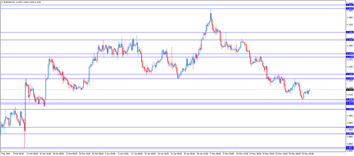Viewport: 354px width, 156px height.
Task: Select the 1.0825 price level label
Action: click(x=349, y=147)
